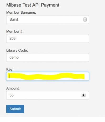Place cursor on the value "203"

(x=13, y=38)
